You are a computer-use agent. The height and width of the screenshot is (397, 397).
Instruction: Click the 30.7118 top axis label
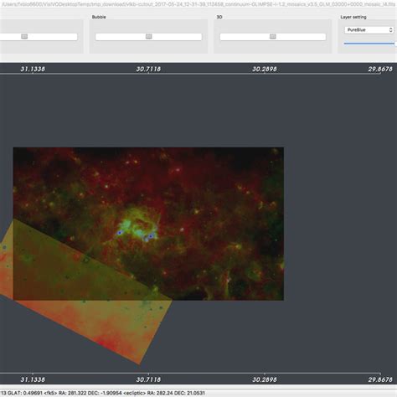click(x=148, y=69)
